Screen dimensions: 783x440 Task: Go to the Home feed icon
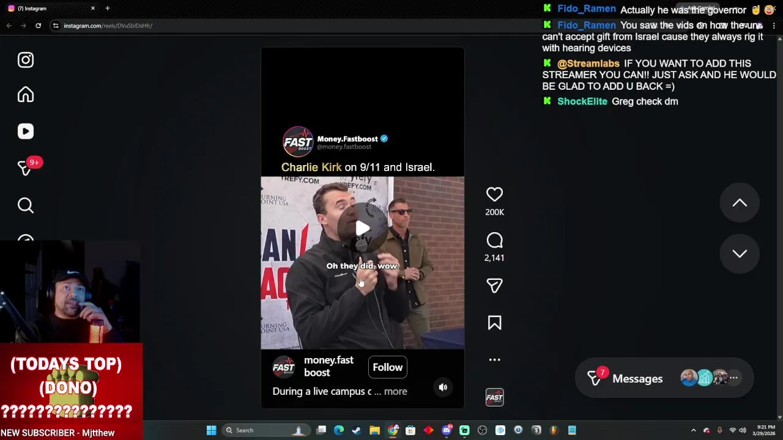pos(26,95)
